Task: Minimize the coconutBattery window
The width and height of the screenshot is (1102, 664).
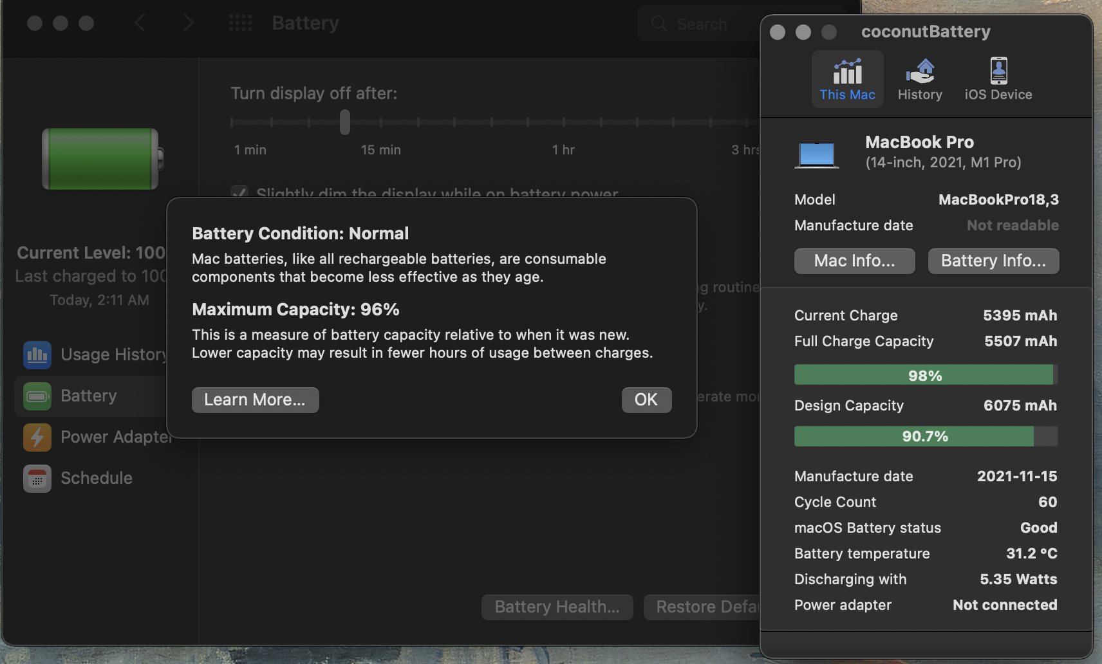Action: 803,32
